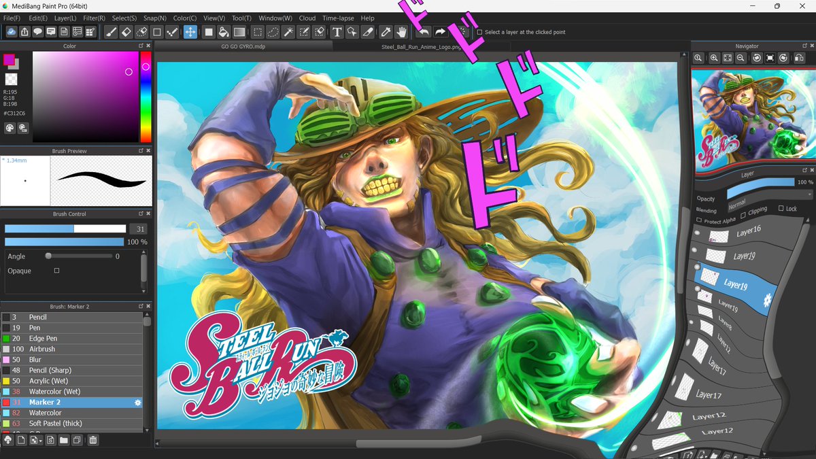Screen dimensions: 816x459
Task: Zoom in using Navigator magnifier plus
Action: coord(715,58)
